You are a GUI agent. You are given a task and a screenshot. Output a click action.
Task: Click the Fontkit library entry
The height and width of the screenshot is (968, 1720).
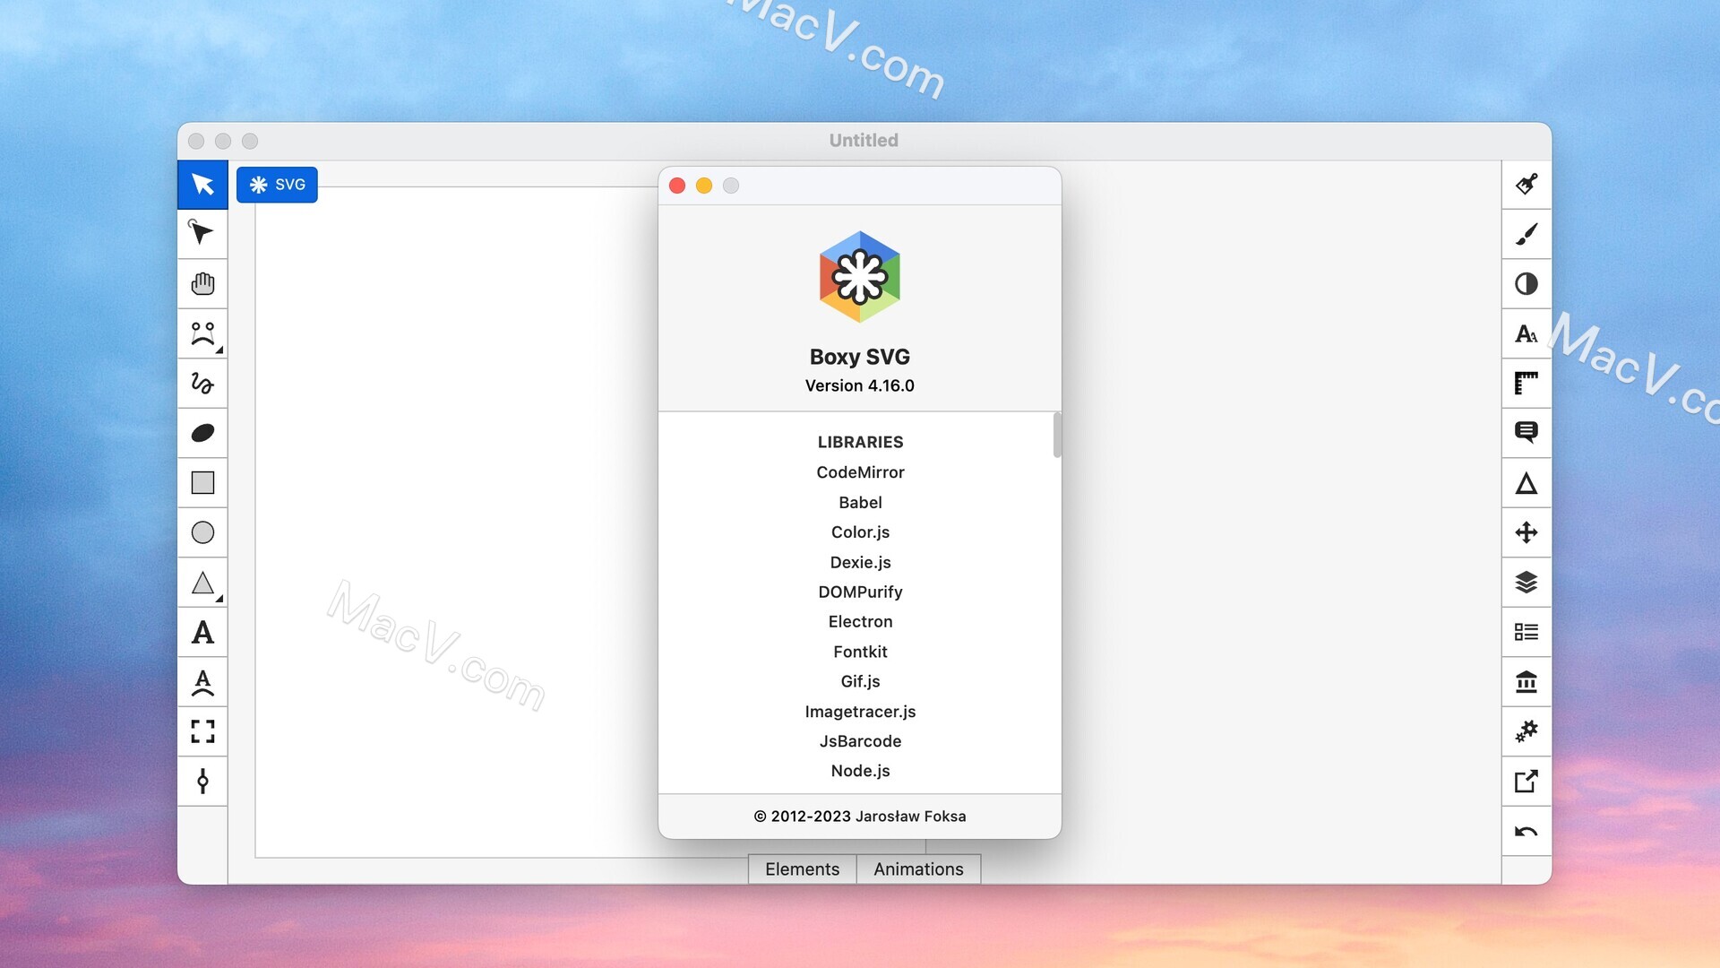[860, 653]
